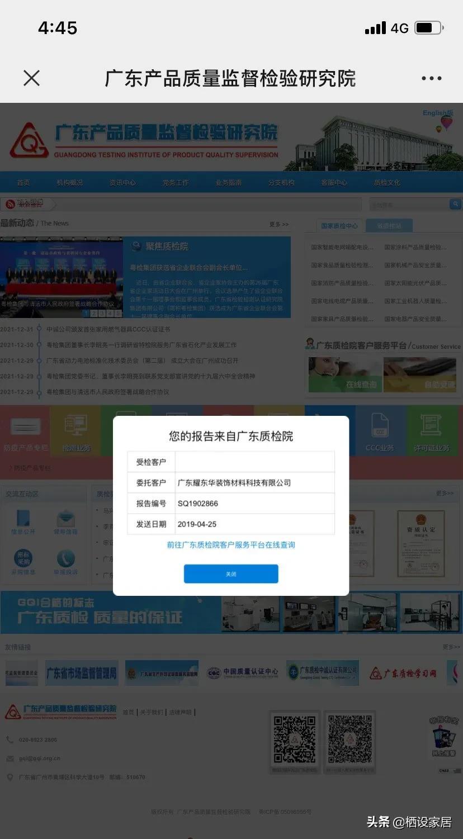Screen dimensions: 463x839
Task: Open news 广东省动力电池标准化技术委员会 成立大会
Action: point(142,361)
